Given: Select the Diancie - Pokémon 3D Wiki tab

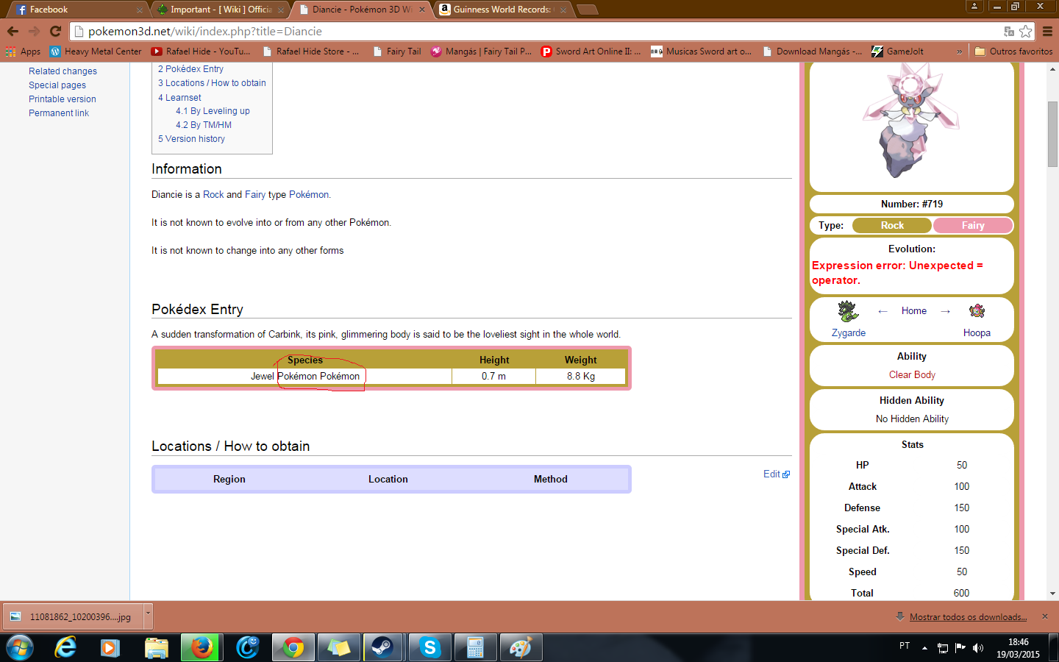Looking at the screenshot, I should pyautogui.click(x=360, y=10).
